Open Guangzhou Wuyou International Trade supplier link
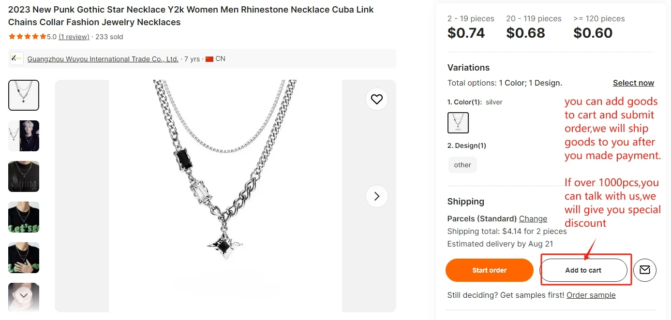Screen dimensions: 671x320 [x=103, y=59]
